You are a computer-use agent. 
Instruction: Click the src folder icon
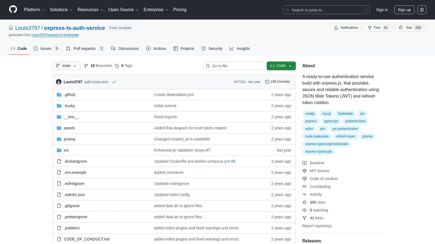59,150
